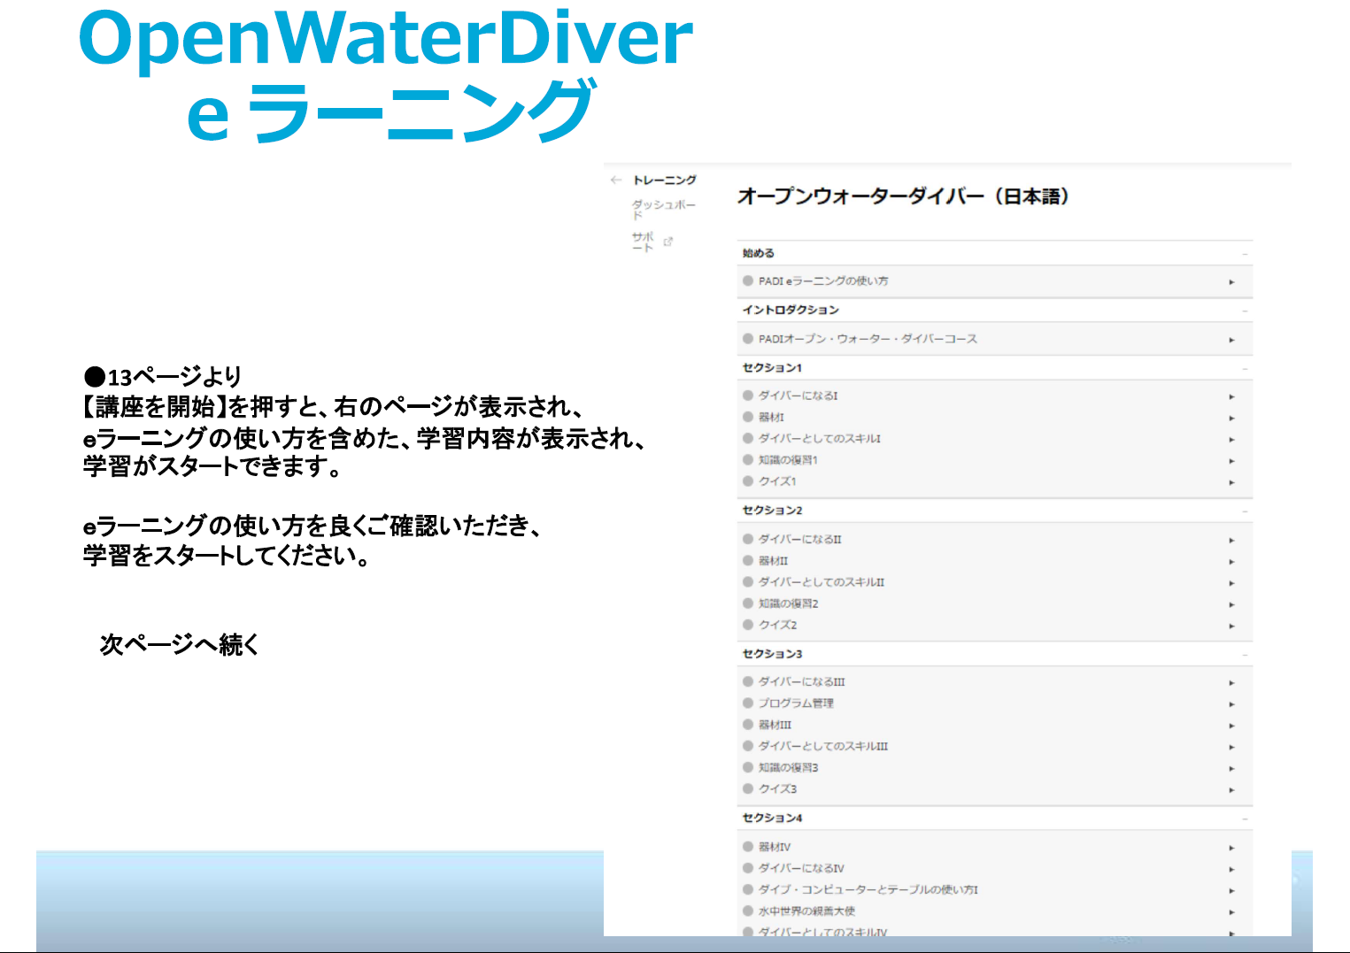Screen dimensions: 1350x953
Task: Click the arrow on ダイバーとしてのスキルII row
Action: [1231, 583]
